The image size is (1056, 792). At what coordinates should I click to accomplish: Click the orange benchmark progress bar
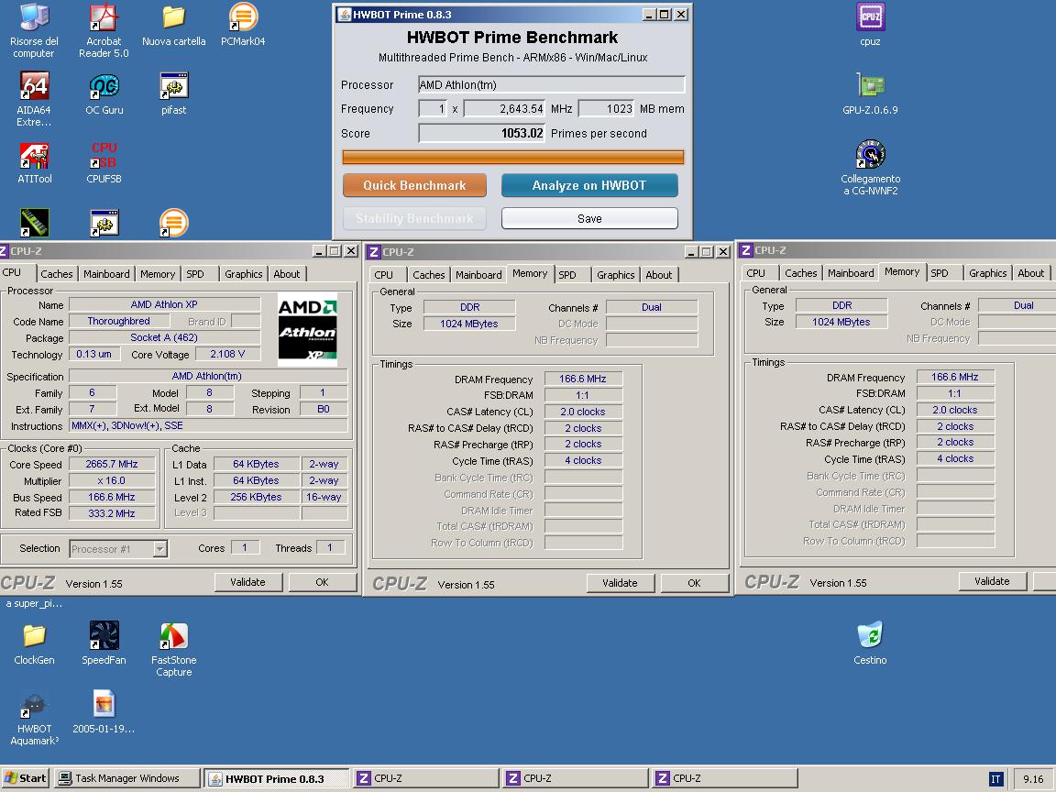coord(513,157)
